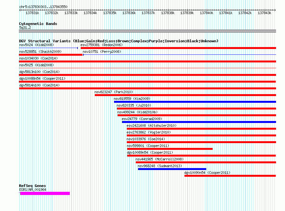Click the 5q31.2 cytogenetic band label
This screenshot has width=285, height=211.
[x=25, y=28]
